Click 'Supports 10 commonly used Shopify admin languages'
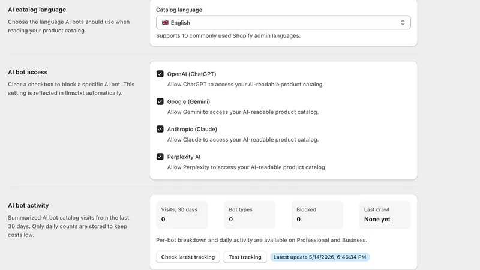This screenshot has height=270, width=480. (x=229, y=36)
